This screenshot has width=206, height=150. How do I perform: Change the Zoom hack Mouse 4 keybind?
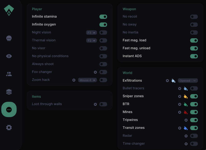87,80
